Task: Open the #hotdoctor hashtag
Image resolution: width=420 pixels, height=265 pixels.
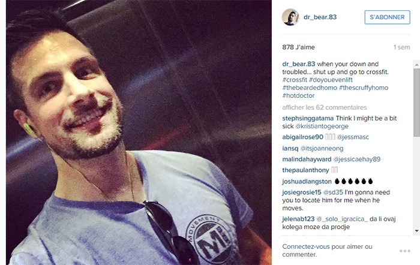Action: pyautogui.click(x=298, y=95)
